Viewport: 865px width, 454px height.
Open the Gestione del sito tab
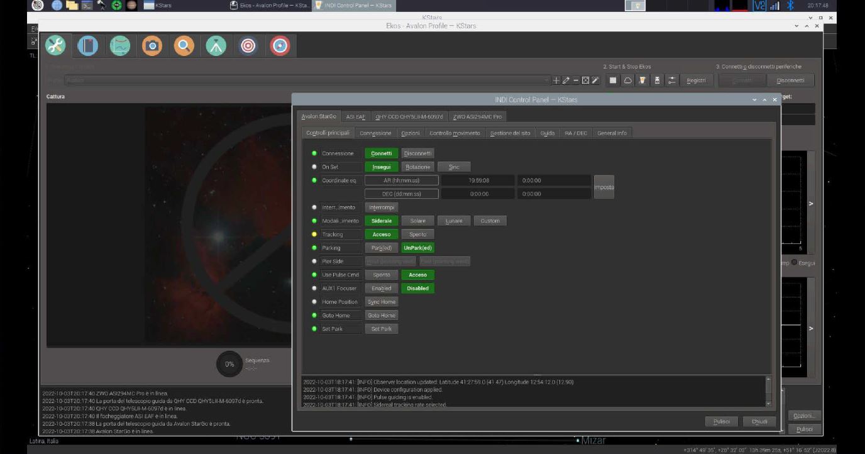point(510,133)
